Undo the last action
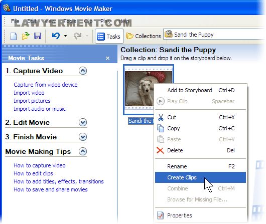 pos(56,36)
